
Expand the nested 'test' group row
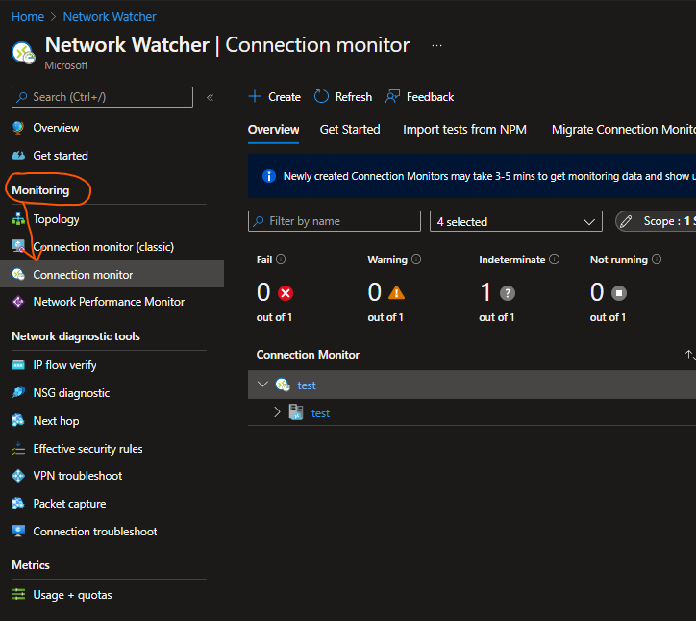tap(278, 412)
